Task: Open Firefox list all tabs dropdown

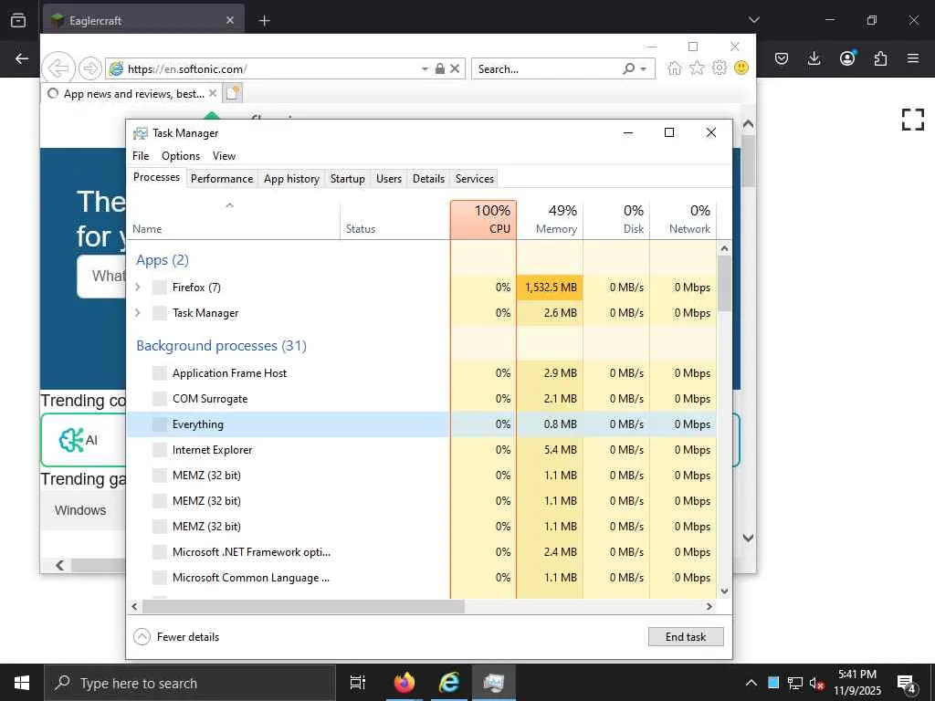Action: [x=753, y=20]
